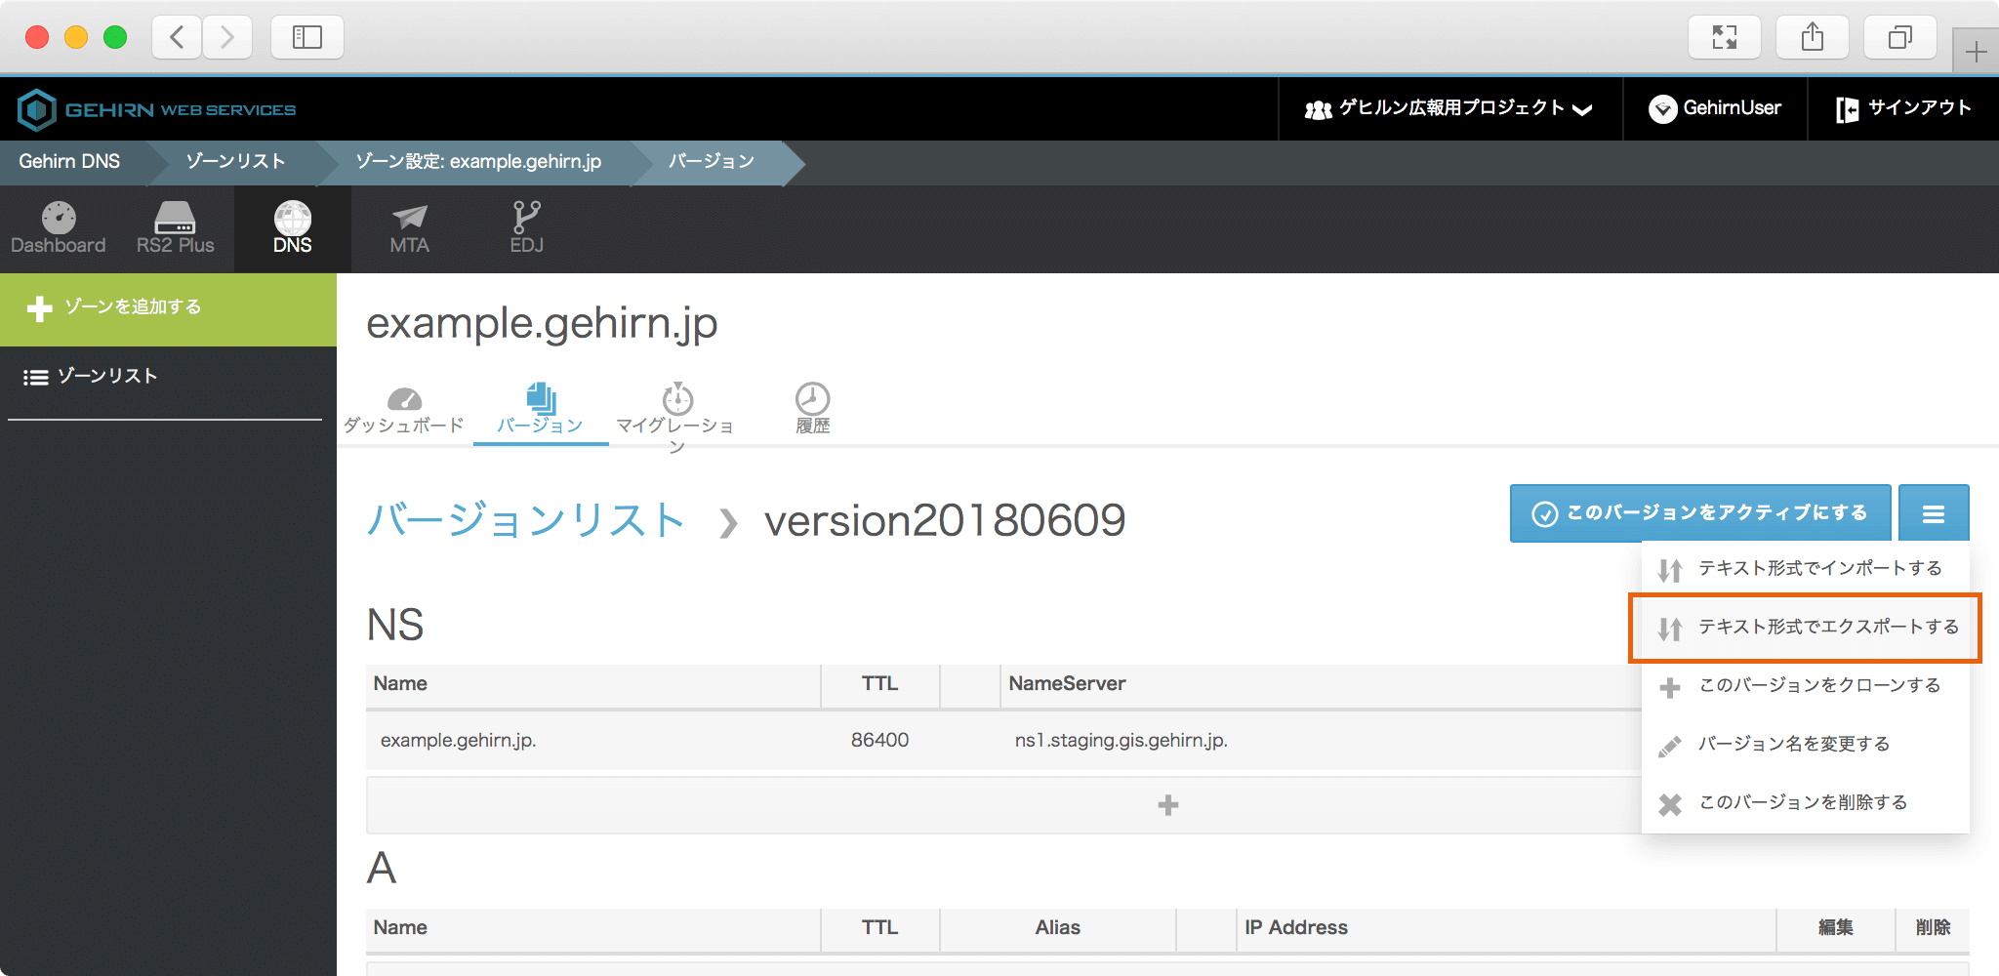The height and width of the screenshot is (976, 1999).
Task: Click ゾーンを追加する button
Action: point(168,308)
